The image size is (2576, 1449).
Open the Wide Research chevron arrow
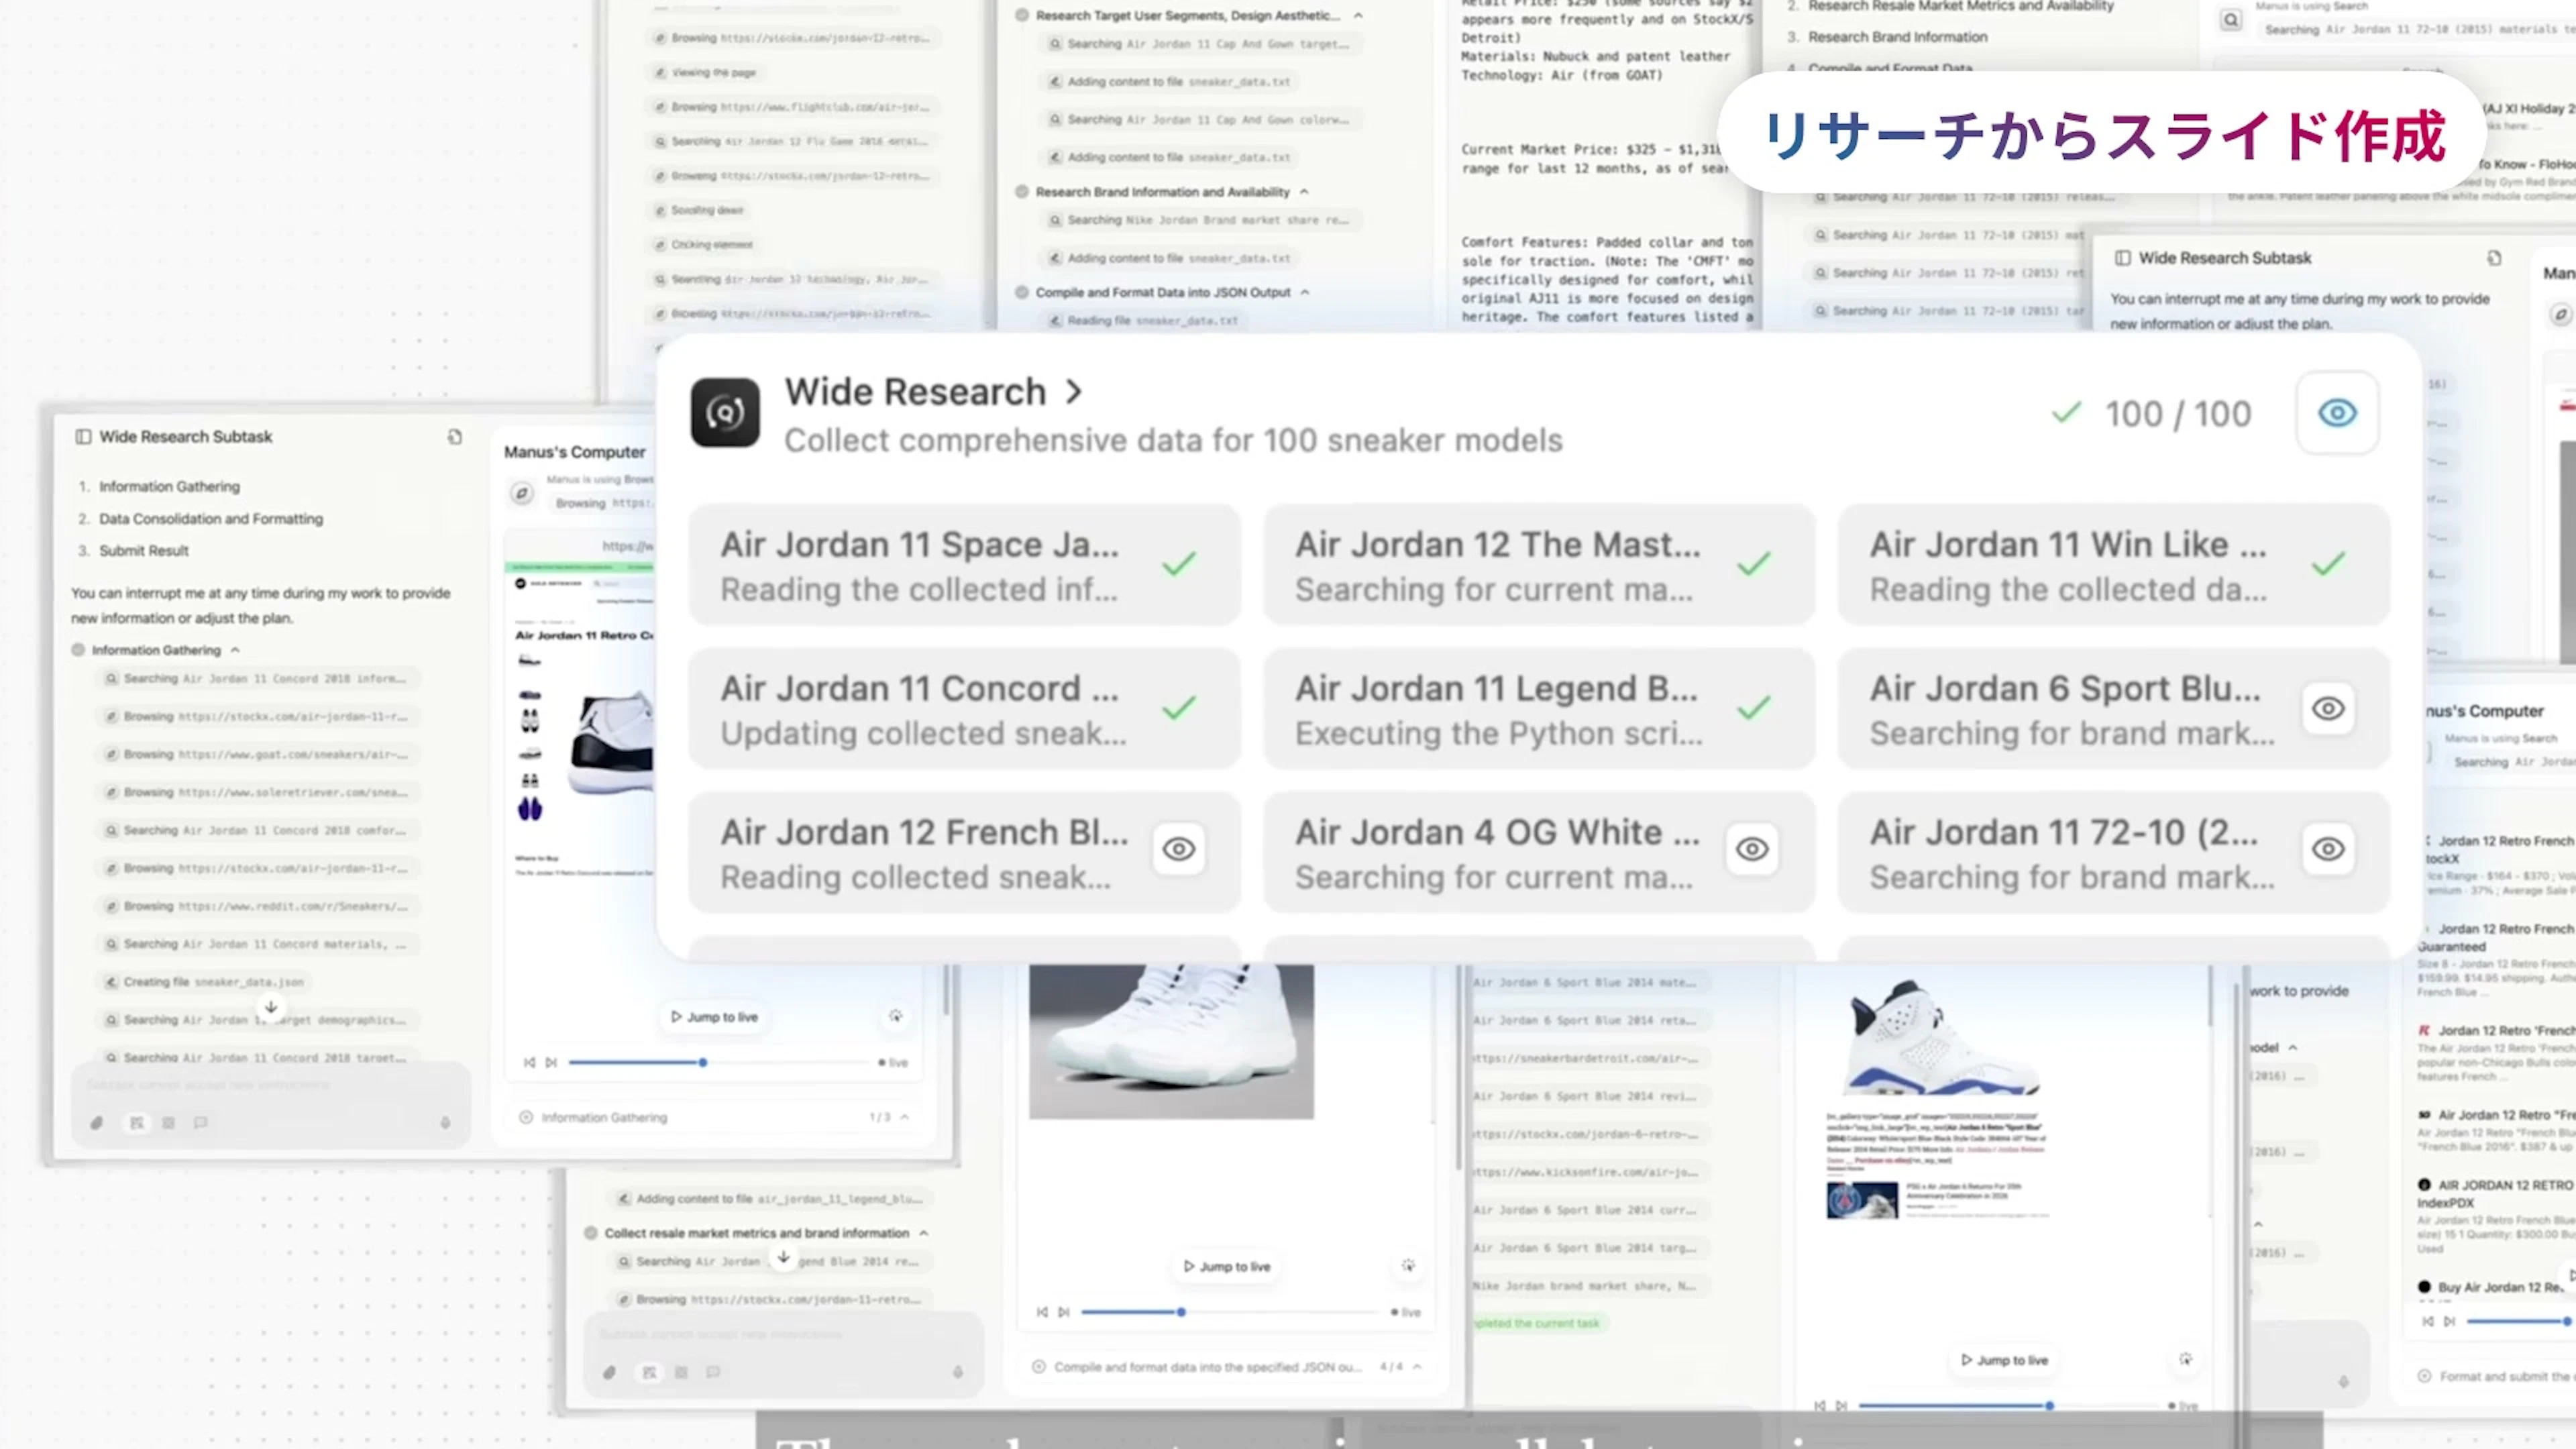[x=1074, y=392]
